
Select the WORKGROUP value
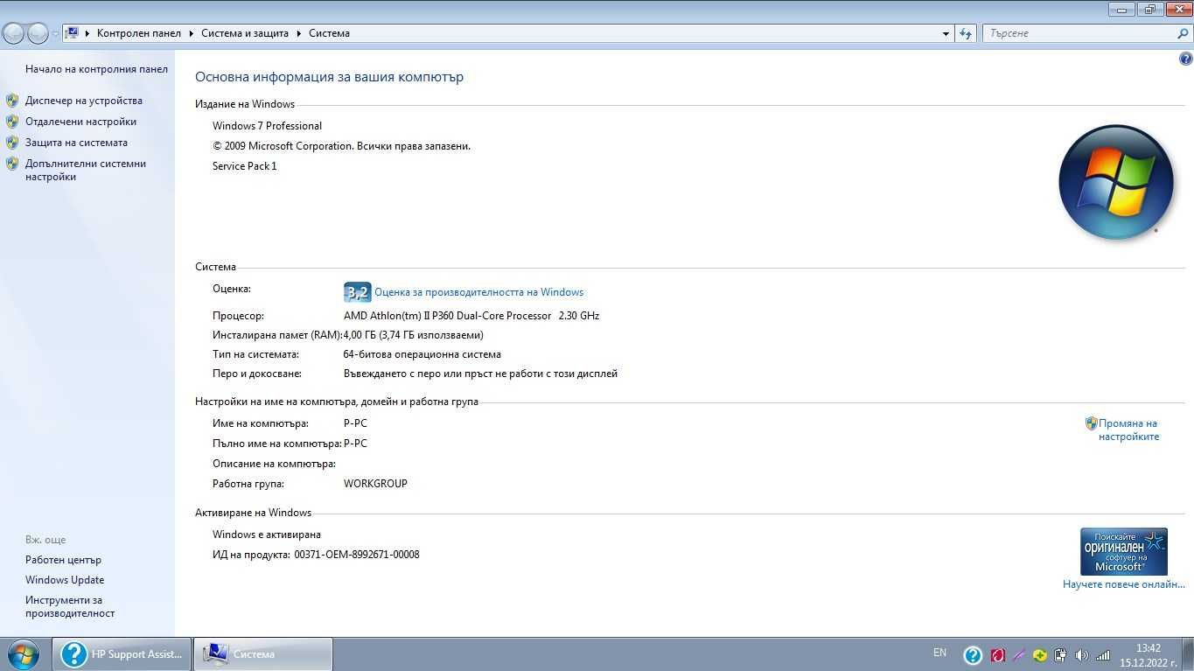coord(375,484)
